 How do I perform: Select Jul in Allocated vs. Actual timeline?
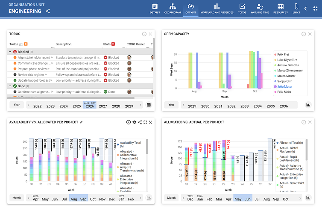pyautogui.click(x=257, y=199)
